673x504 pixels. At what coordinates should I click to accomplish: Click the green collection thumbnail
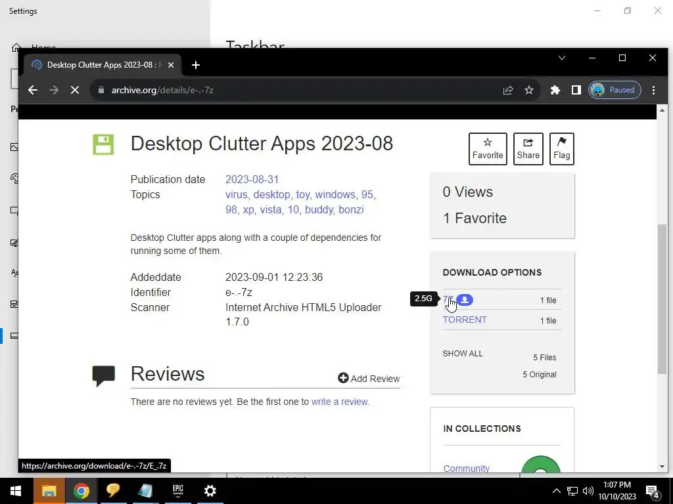(x=540, y=465)
